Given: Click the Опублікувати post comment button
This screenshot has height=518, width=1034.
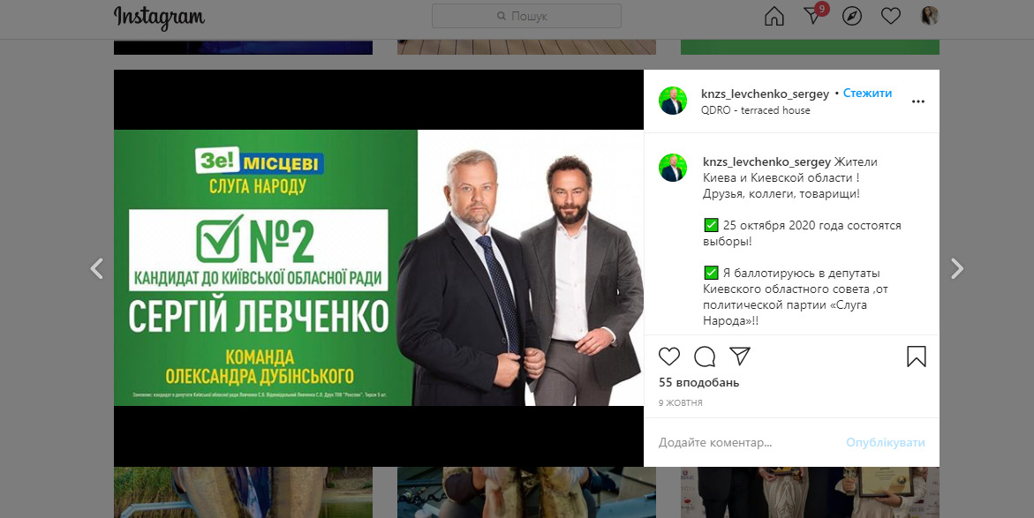Looking at the screenshot, I should (x=886, y=442).
